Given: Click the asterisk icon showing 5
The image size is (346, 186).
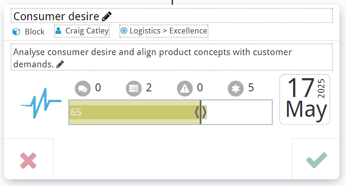Looking at the screenshot, I should (x=236, y=89).
